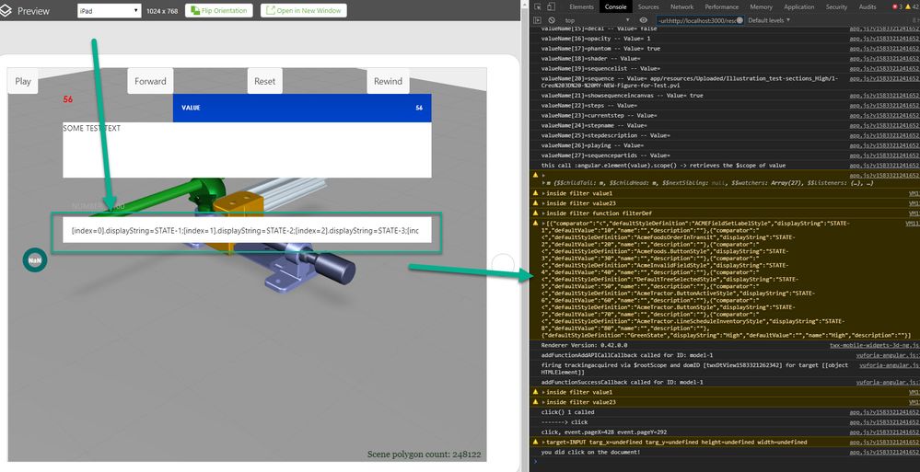Open the Network tab
The width and height of the screenshot is (920, 472).
click(x=681, y=6)
